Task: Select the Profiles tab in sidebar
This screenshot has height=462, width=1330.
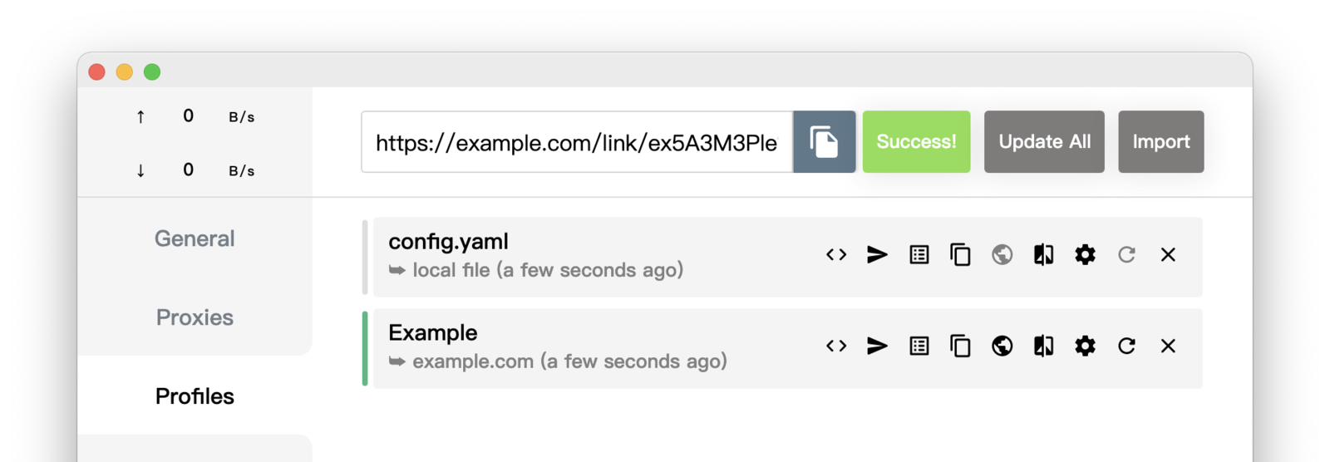Action: [195, 396]
